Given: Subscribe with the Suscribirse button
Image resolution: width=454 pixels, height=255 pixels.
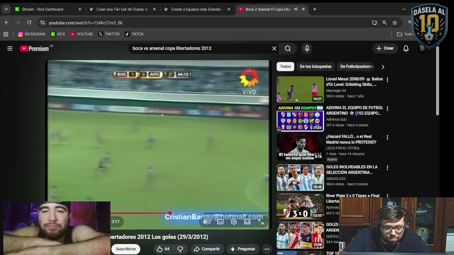Looking at the screenshot, I should (126, 249).
